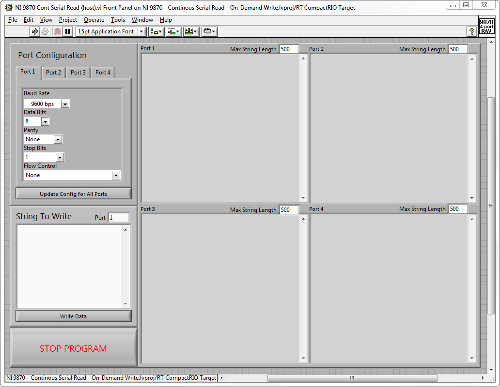Open the Resize Objects tool
This screenshot has height=387, width=500.
click(191, 31)
